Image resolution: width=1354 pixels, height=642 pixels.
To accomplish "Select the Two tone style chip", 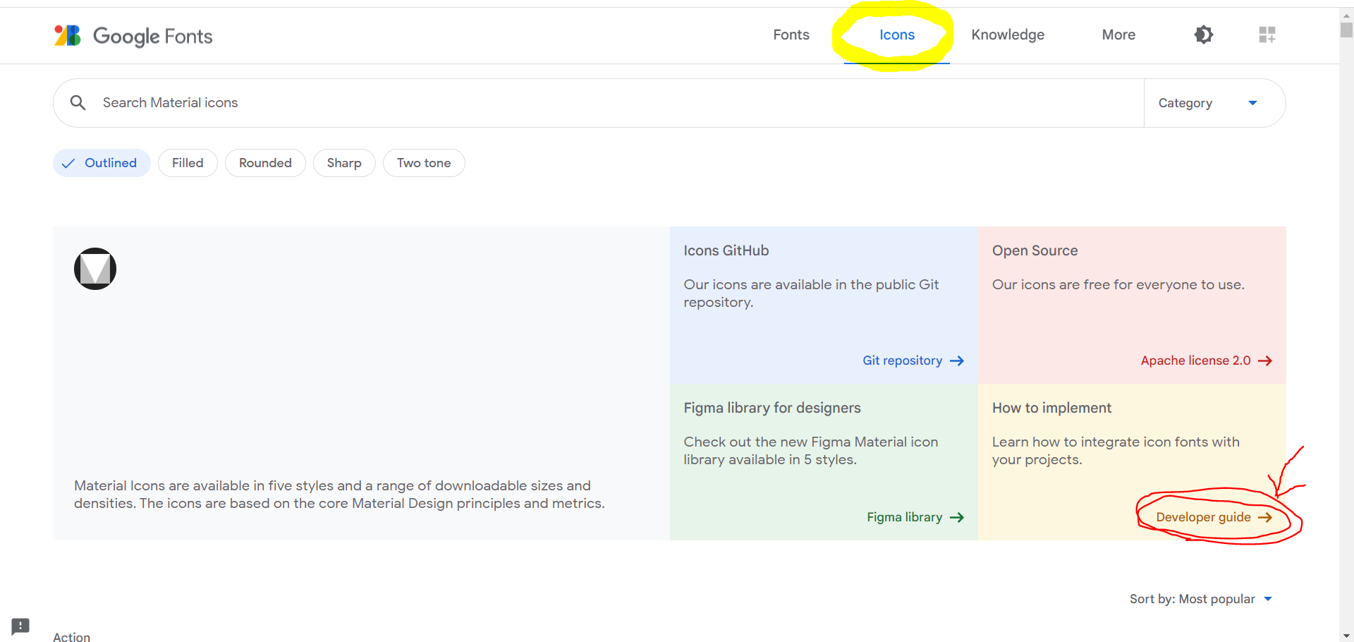I will point(424,163).
